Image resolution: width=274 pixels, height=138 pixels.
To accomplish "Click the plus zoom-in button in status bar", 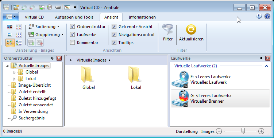I will [261, 131].
